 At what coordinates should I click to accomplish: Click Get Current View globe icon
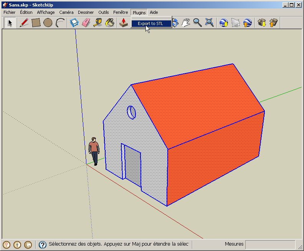(x=224, y=23)
